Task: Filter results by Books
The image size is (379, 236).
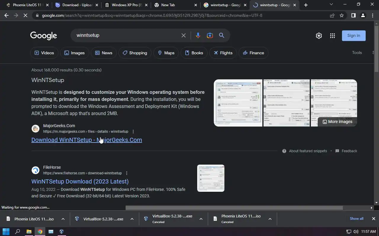Action: (x=194, y=53)
